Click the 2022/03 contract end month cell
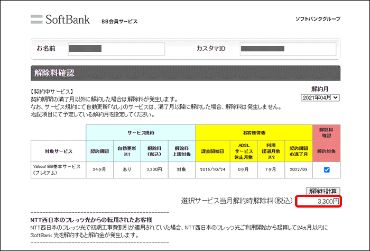Image resolution: width=370 pixels, height=251 pixels. click(x=299, y=169)
